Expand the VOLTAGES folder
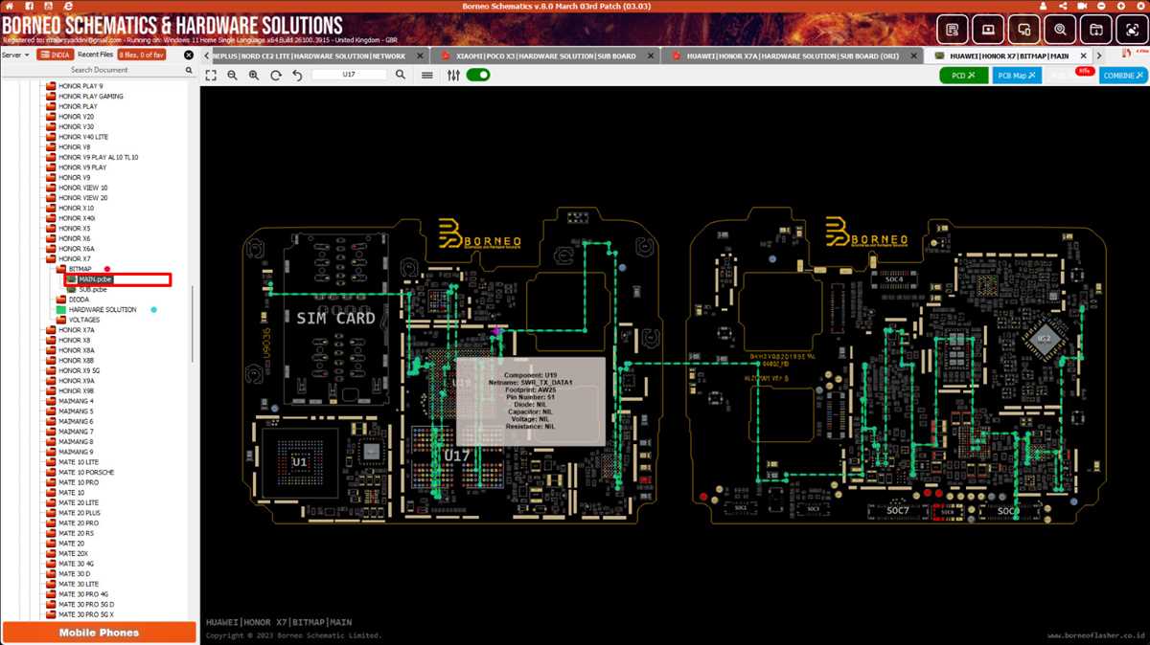 tap(83, 320)
